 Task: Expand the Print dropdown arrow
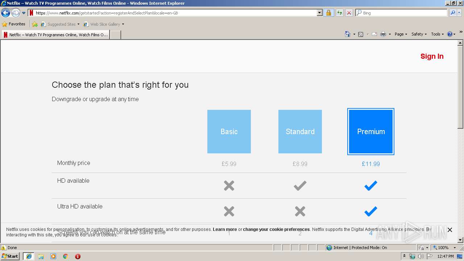click(x=390, y=34)
